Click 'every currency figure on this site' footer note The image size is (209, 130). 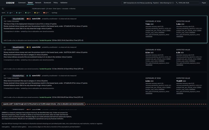coord(54,127)
